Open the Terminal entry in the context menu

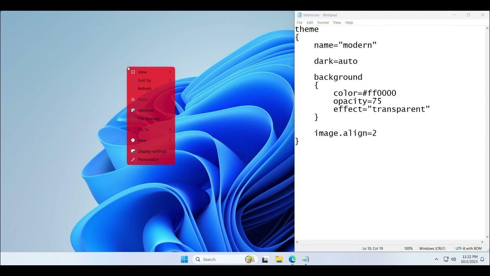point(151,110)
